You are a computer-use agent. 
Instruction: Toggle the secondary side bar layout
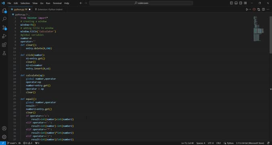point(241,3)
